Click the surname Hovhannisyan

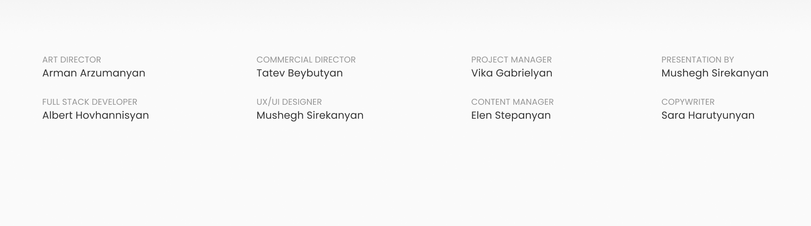(112, 115)
